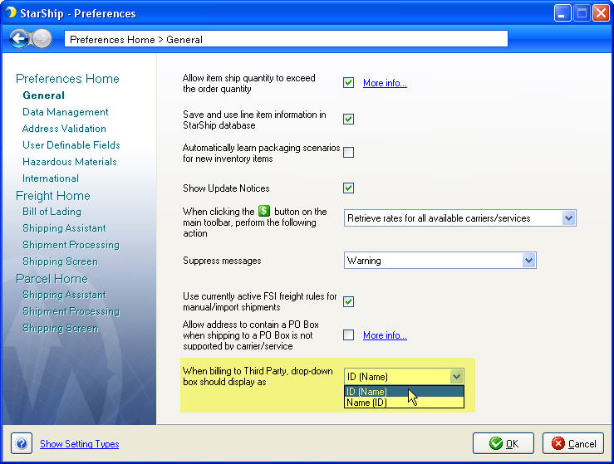Screen dimensions: 614x464
Task: Open Shipment Processing under Freight Home
Action: (71, 245)
